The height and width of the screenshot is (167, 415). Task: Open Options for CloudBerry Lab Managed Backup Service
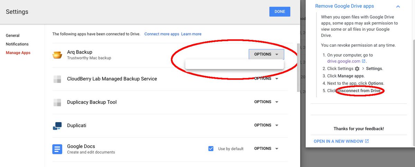coord(266,79)
